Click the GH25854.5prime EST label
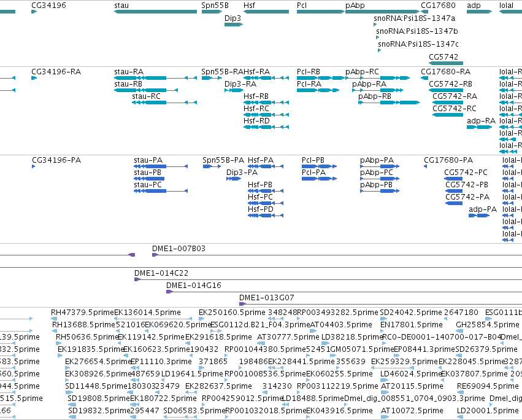Screen dimensions: 522x420 pyautogui.click(x=488, y=325)
